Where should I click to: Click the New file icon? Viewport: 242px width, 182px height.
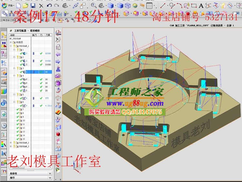18,5
